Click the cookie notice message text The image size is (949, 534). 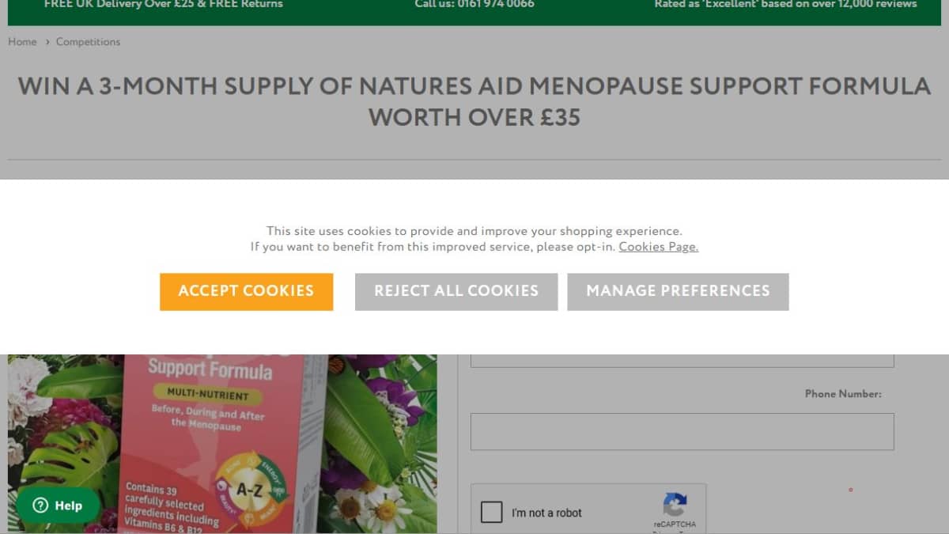pos(475,239)
